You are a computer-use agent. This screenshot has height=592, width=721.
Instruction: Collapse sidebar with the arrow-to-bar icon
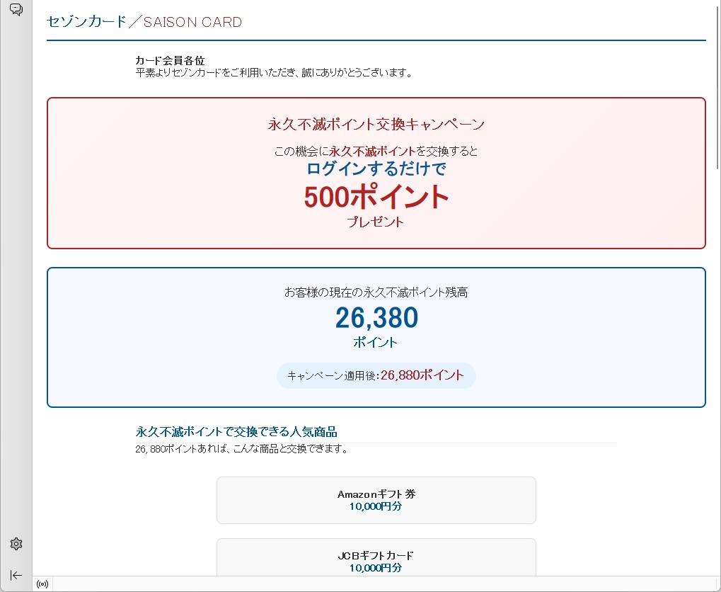(16, 575)
